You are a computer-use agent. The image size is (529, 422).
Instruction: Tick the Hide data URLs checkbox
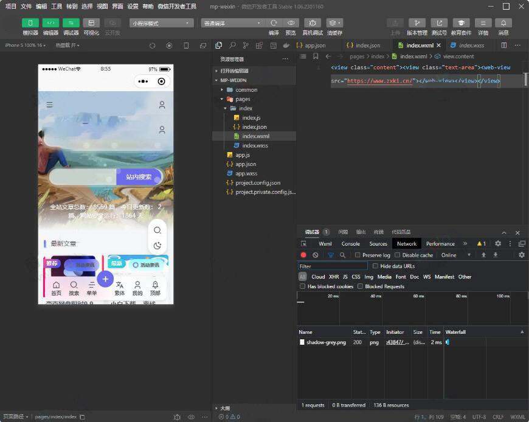[x=375, y=266]
